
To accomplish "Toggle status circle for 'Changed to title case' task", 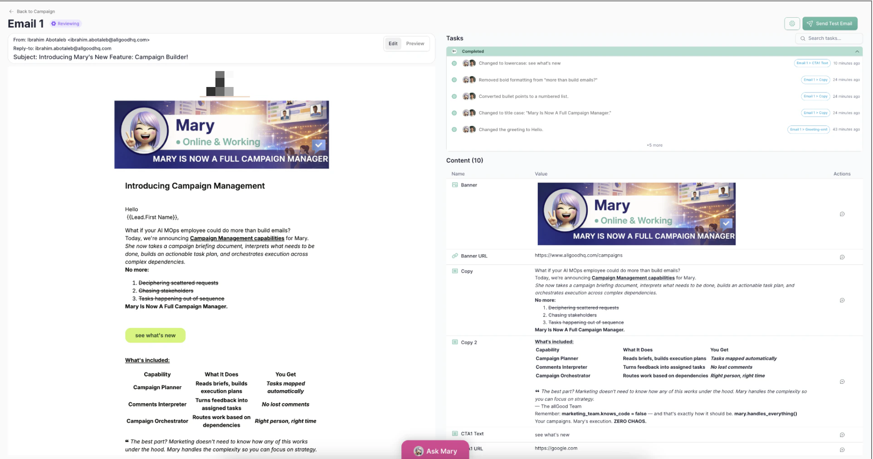I will point(454,113).
